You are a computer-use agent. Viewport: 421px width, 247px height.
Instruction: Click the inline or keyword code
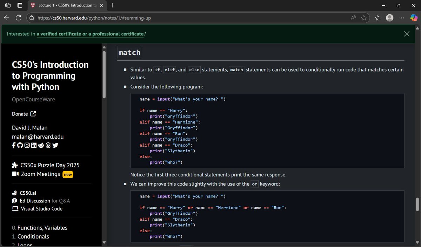(255, 184)
